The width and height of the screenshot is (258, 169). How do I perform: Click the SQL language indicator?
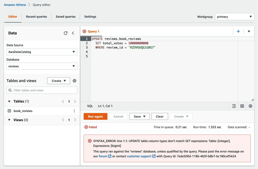click(x=90, y=106)
